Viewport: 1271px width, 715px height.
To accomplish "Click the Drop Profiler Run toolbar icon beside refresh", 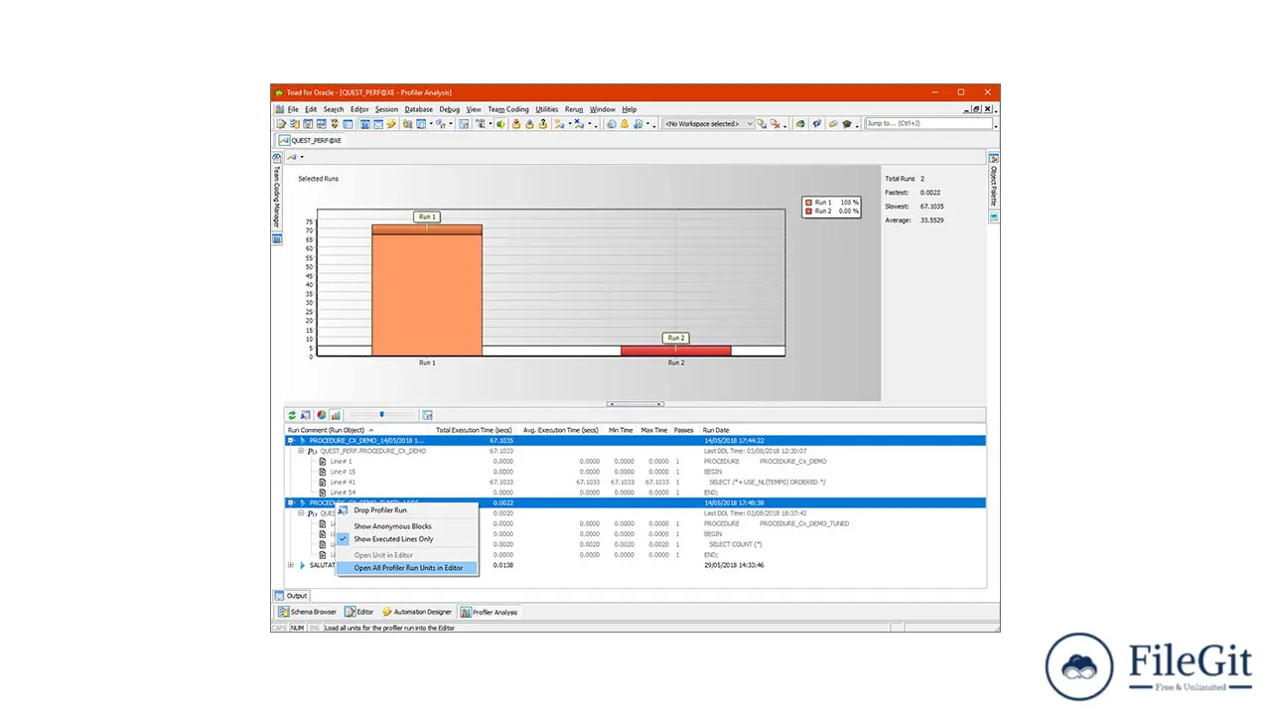I will tap(306, 415).
